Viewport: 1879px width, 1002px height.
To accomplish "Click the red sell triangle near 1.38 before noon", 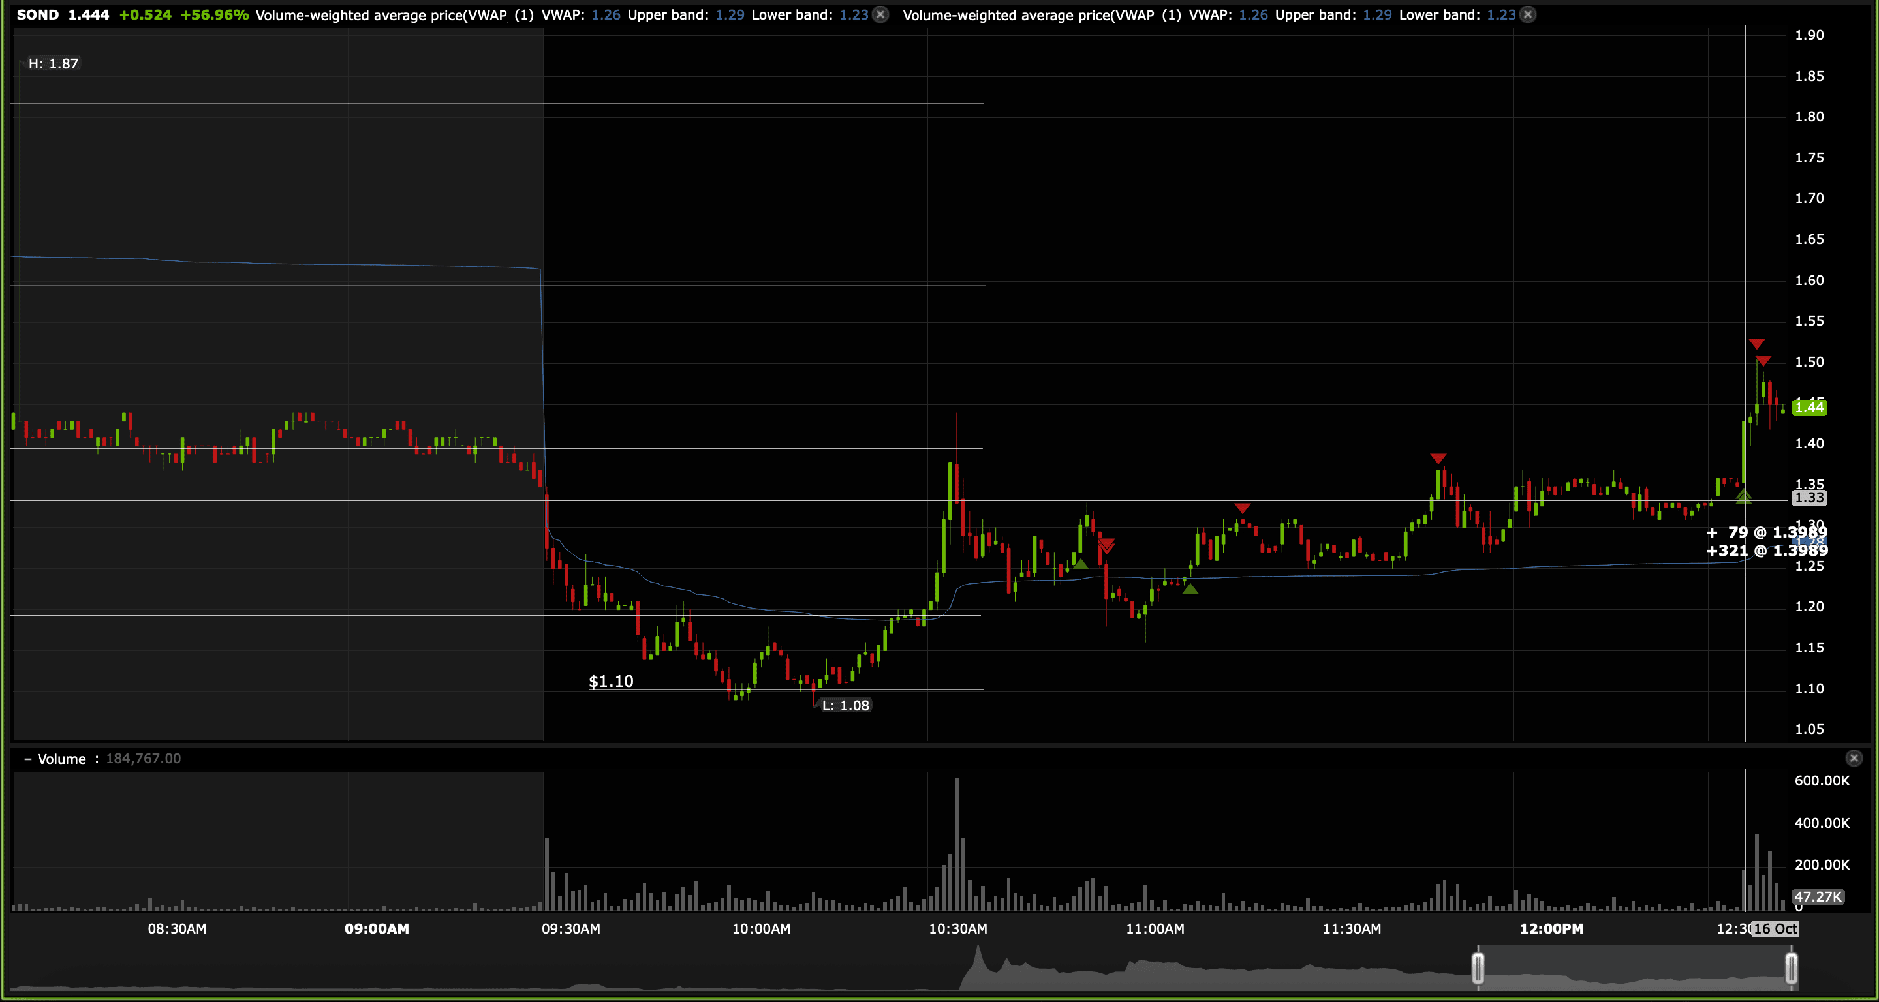I will click(x=1438, y=459).
